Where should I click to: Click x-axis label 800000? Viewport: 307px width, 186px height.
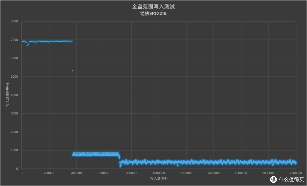tap(131, 173)
